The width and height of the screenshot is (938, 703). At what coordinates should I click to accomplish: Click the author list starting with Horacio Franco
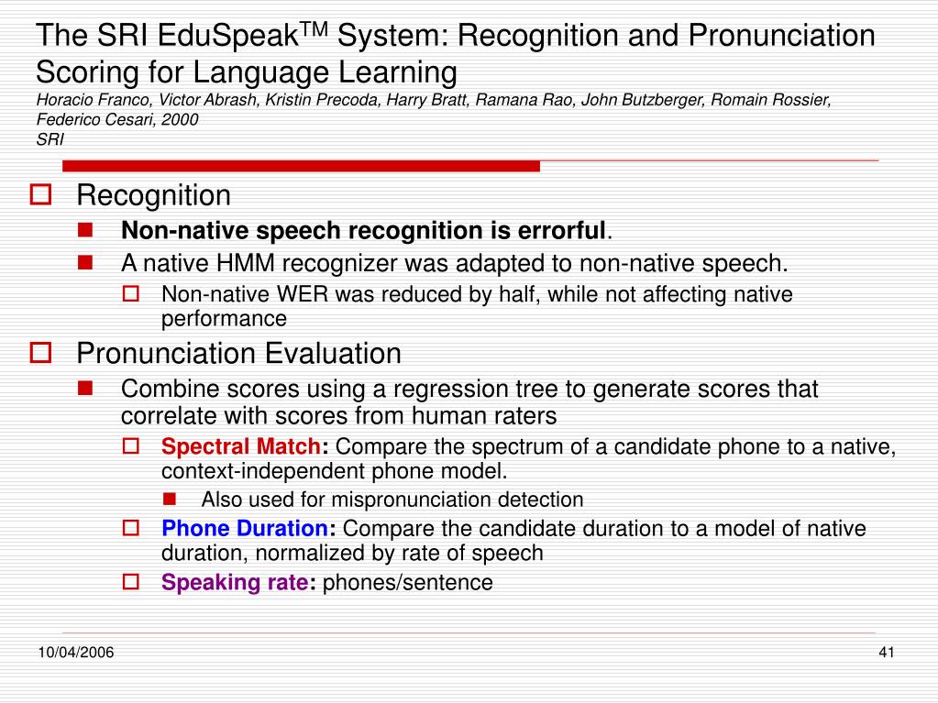[434, 109]
